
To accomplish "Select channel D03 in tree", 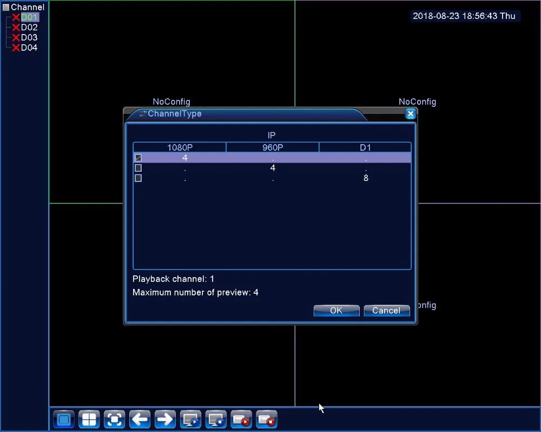I will 29,37.
